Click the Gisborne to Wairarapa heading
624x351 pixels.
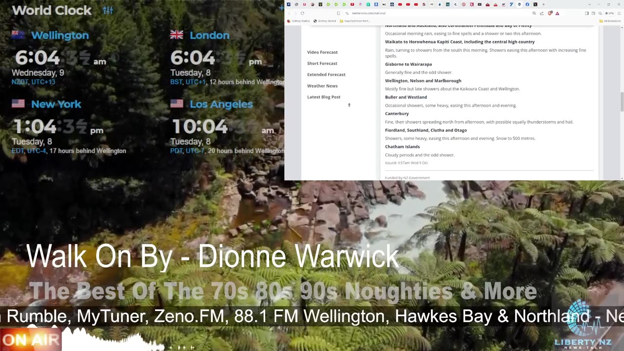point(409,64)
